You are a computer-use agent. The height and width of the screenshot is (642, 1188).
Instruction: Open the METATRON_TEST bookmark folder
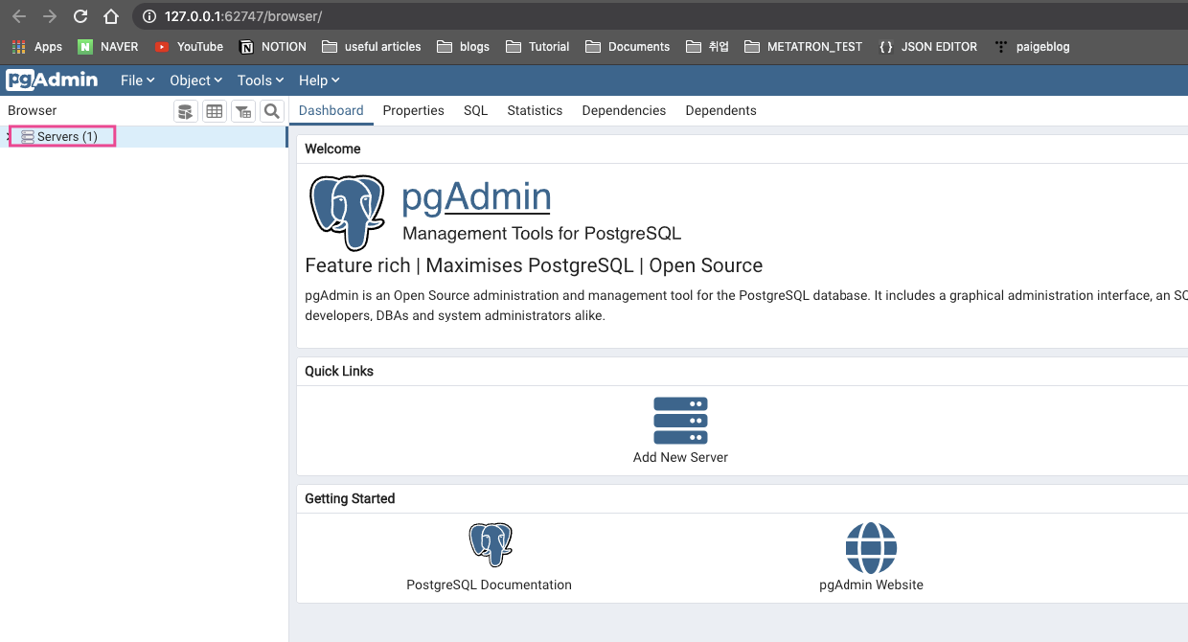803,46
